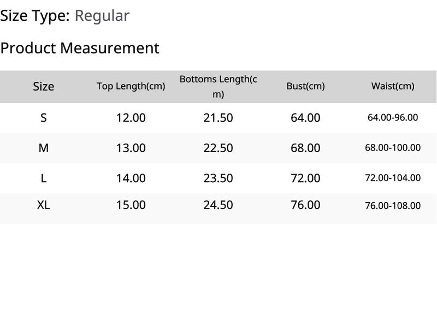Click the Size column header

click(x=44, y=87)
